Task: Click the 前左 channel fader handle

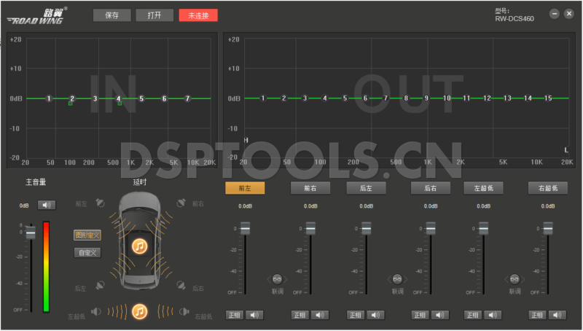Action: [245, 228]
